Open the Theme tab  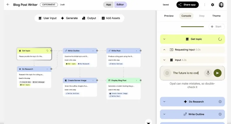point(216,16)
